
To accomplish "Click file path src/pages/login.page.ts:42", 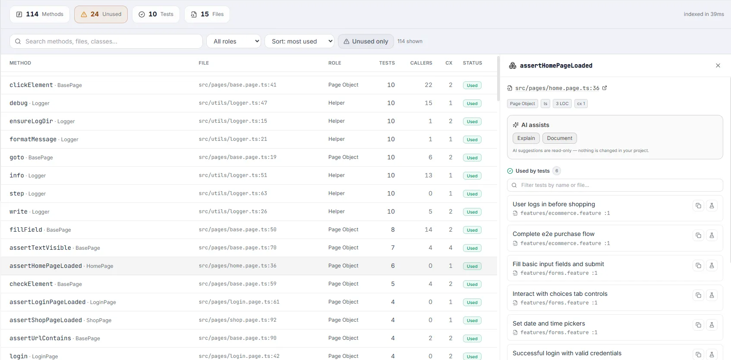I will (239, 356).
